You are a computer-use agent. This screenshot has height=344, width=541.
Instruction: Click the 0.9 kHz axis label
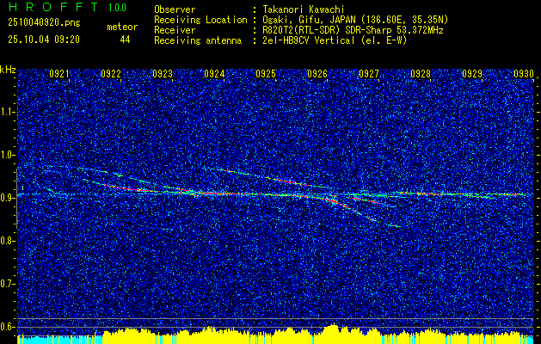[8, 198]
